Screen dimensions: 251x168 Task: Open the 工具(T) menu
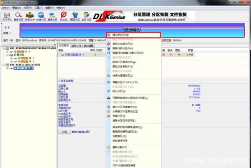(x=38, y=8)
